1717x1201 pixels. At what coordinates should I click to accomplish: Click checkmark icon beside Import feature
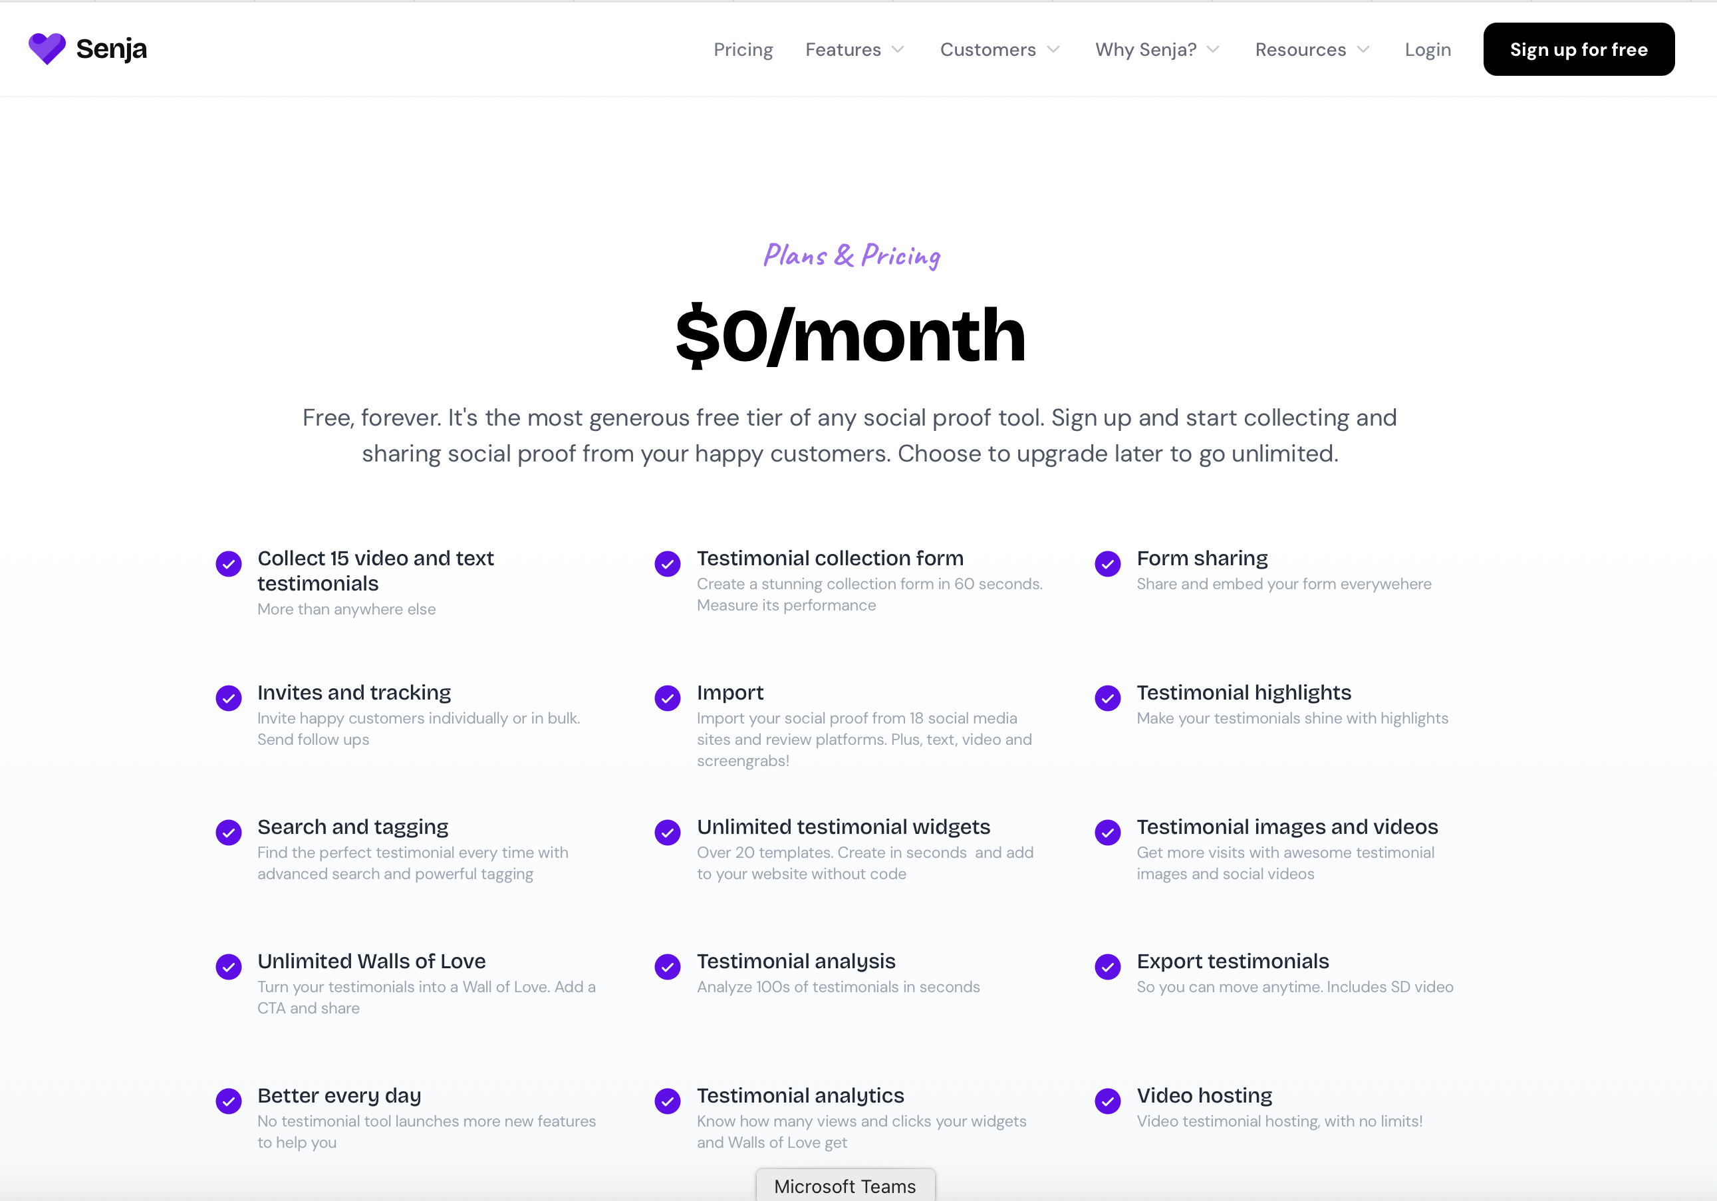point(668,698)
